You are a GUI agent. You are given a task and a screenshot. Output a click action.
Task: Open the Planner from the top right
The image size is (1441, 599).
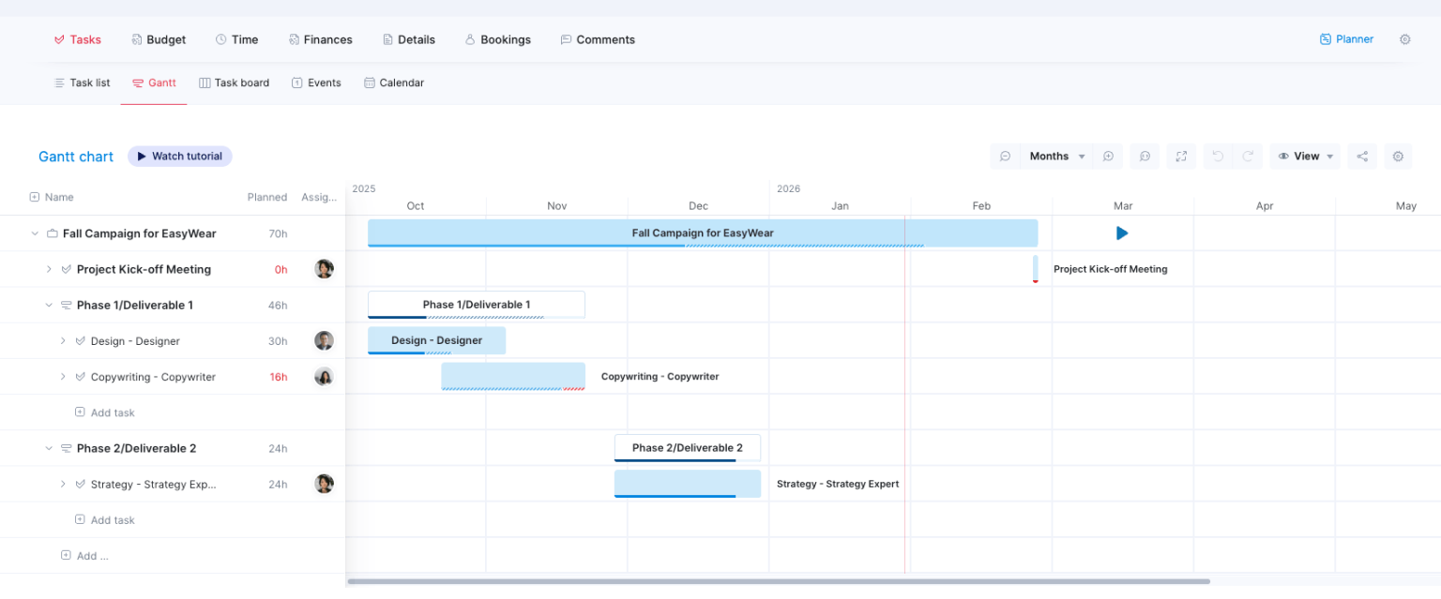(1346, 38)
